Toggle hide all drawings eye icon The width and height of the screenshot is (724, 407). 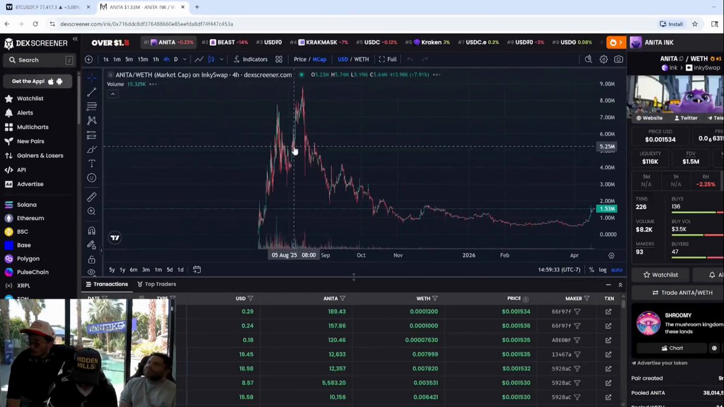coord(92,272)
